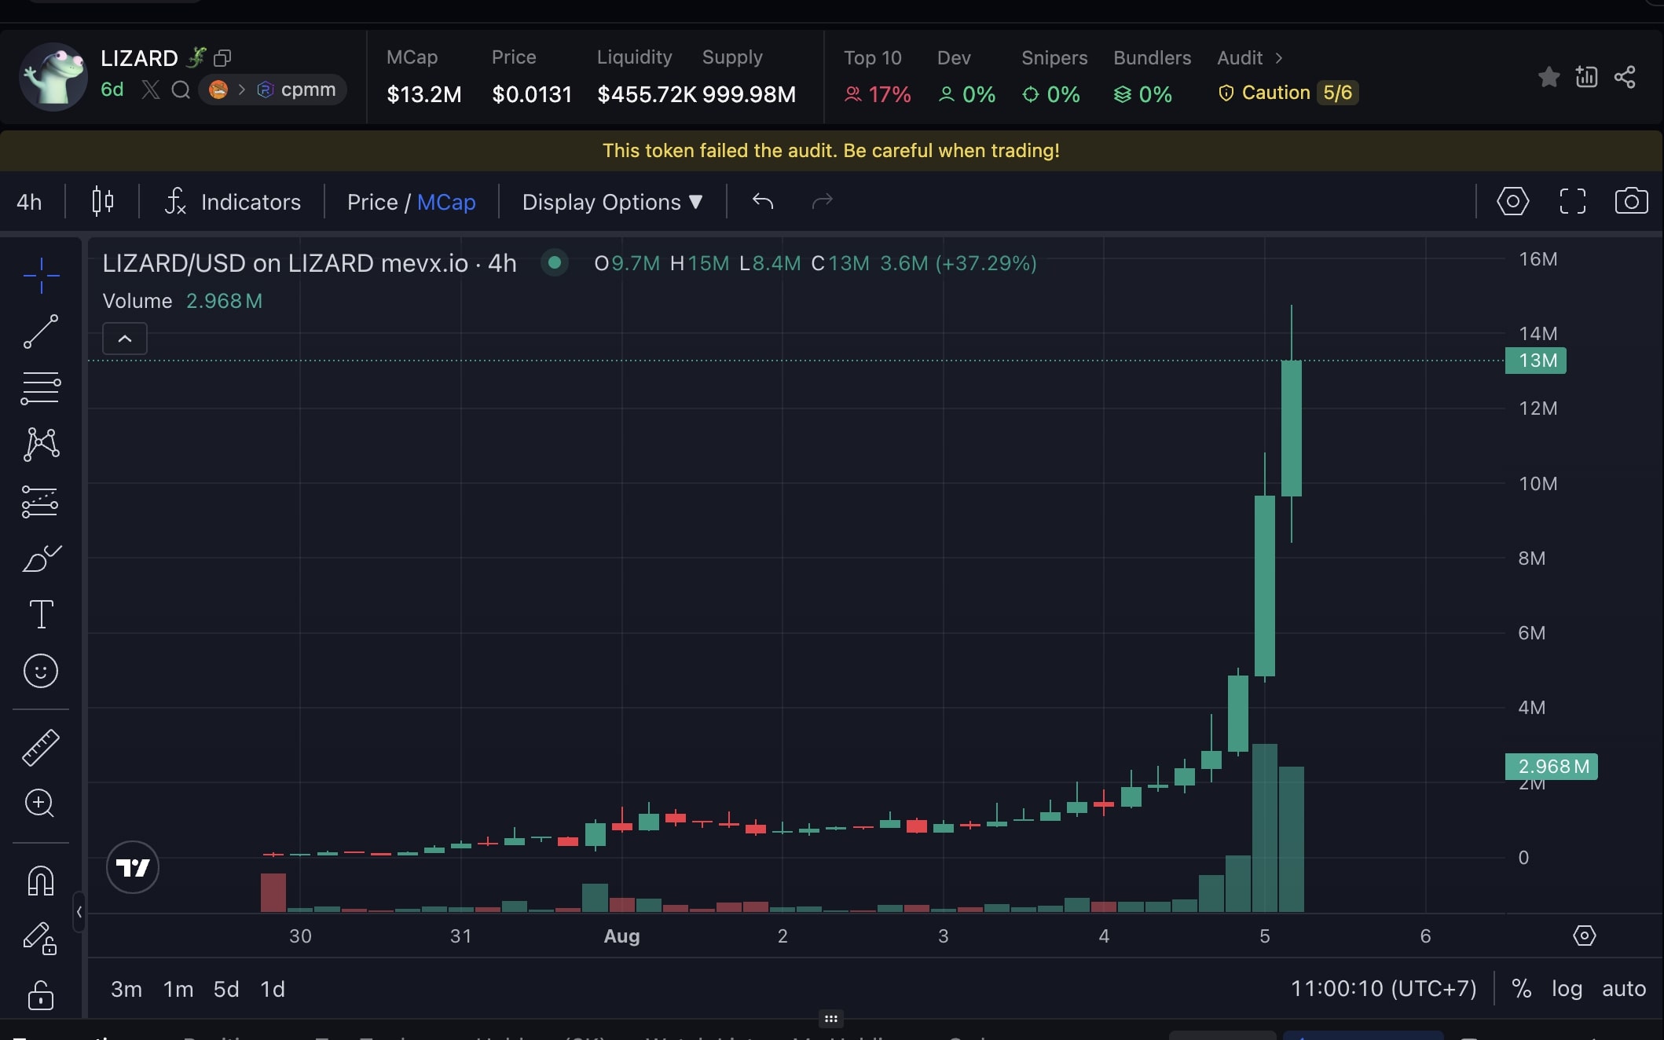Copy the LIZARD token address

click(x=222, y=58)
